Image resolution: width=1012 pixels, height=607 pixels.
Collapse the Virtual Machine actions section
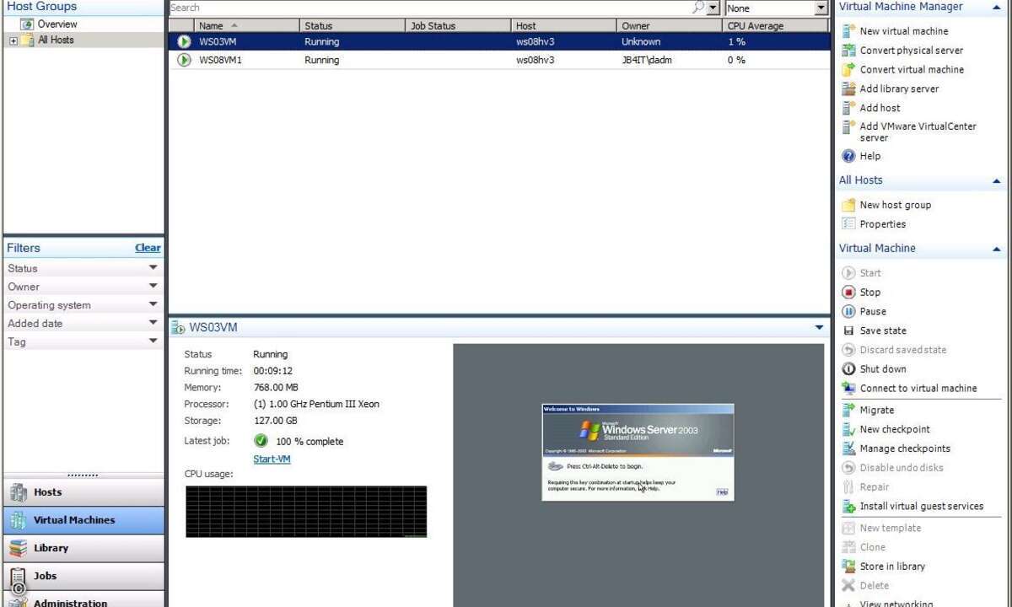(997, 250)
